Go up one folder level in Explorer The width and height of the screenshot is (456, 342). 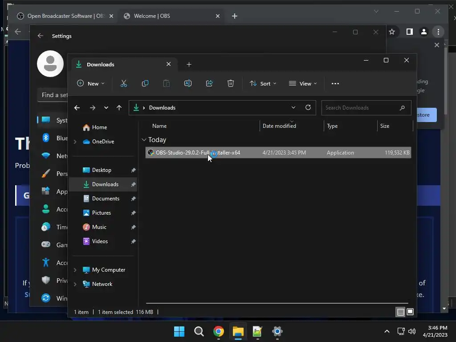click(x=119, y=108)
